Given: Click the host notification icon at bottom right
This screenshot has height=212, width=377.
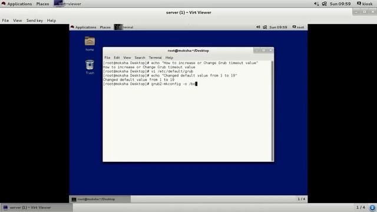Looking at the screenshot, I should (372, 207).
